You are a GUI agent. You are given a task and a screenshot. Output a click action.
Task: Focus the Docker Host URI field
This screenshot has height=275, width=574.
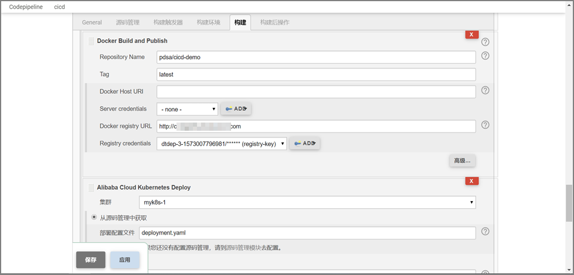[316, 91]
